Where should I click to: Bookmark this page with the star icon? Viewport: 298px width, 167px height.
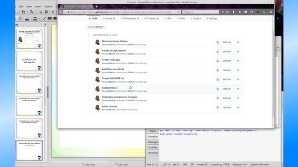223,12
